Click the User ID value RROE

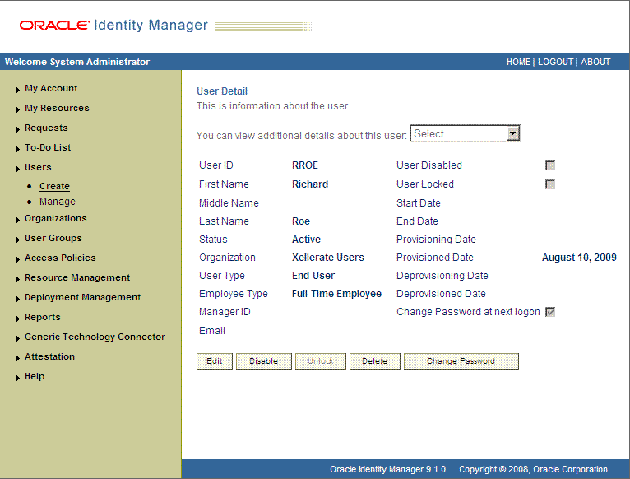click(x=305, y=165)
